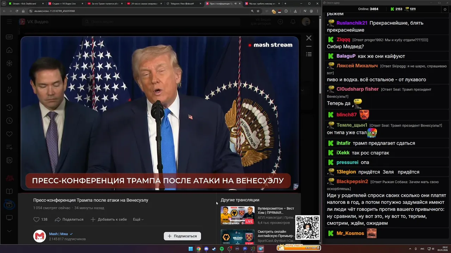Screen dimensions: 451x253
Task: Open the Windows Start button
Action: (x=191, y=249)
